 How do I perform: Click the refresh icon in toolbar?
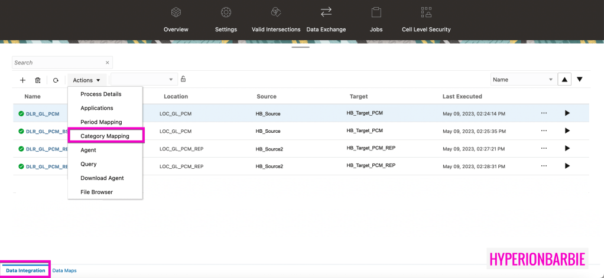(56, 80)
